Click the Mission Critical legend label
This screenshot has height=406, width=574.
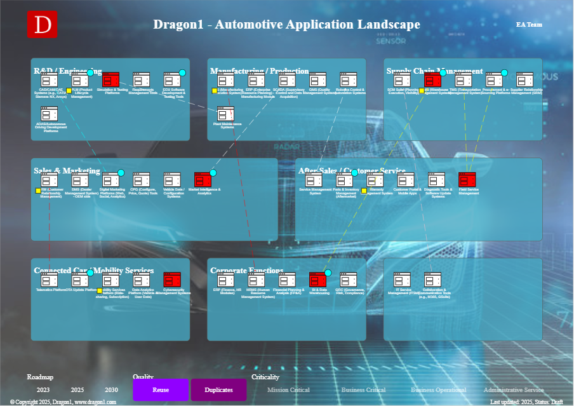(x=288, y=390)
